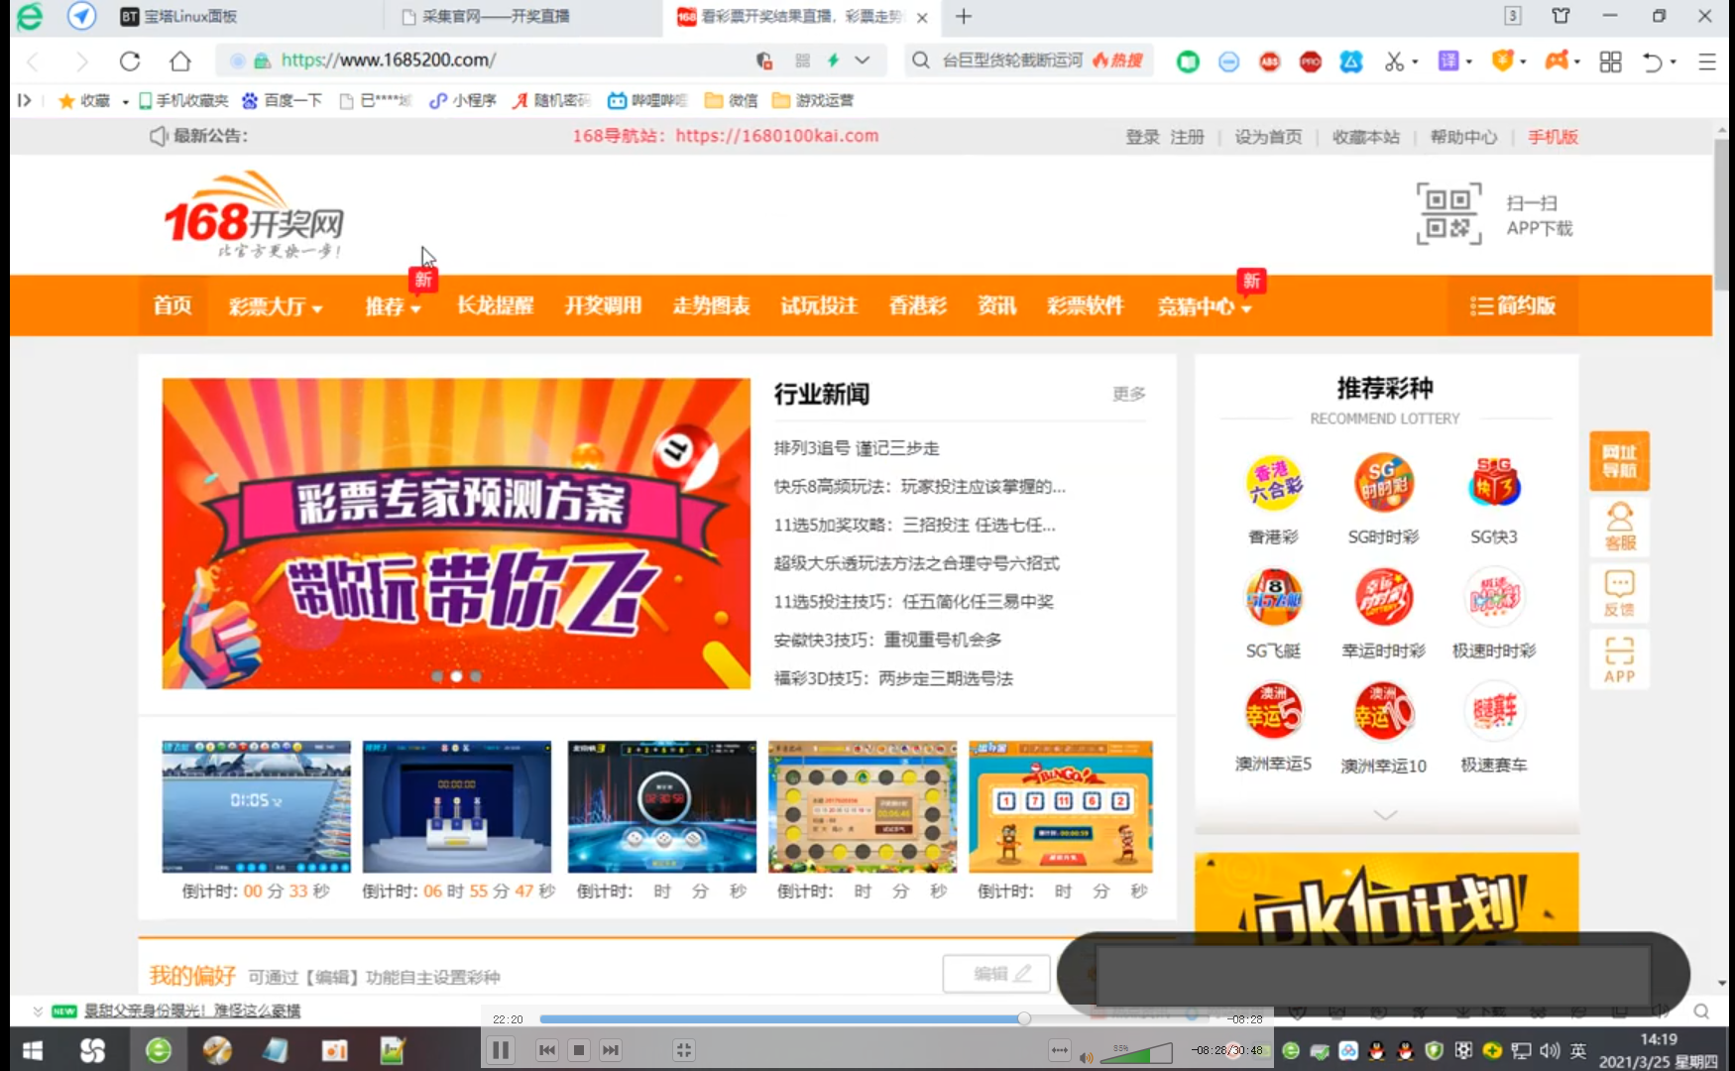
Task: Stop the video with stop button
Action: tap(580, 1050)
